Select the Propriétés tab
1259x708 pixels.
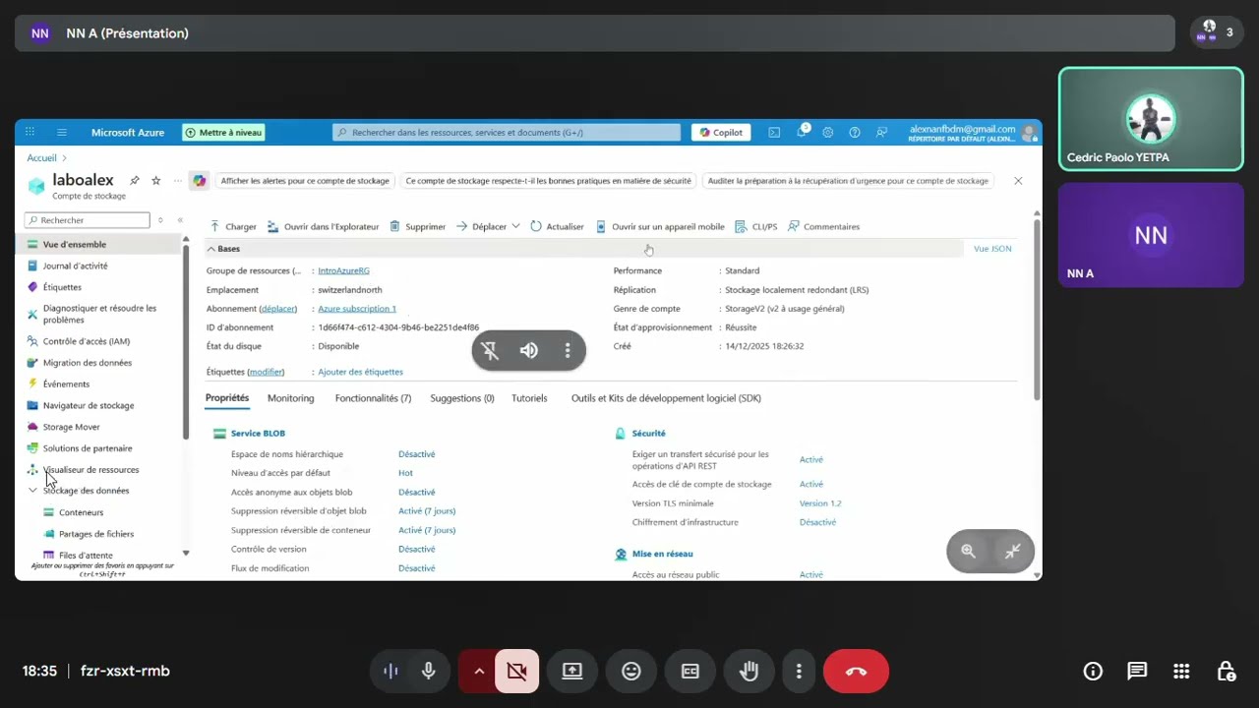point(227,398)
